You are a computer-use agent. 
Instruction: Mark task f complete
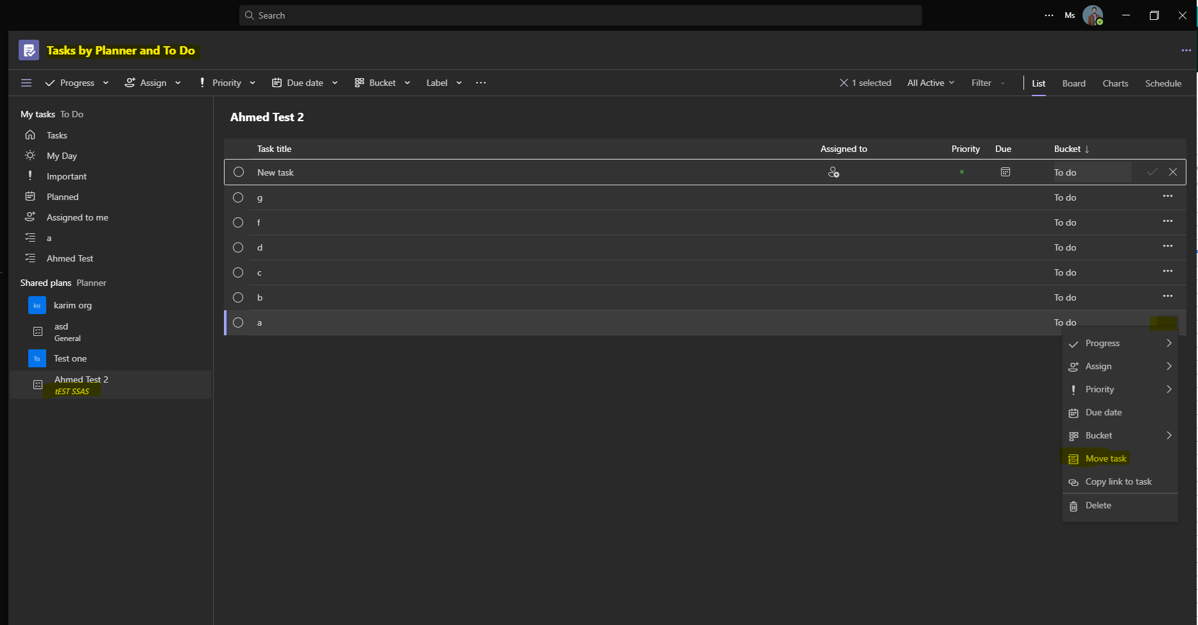238,222
